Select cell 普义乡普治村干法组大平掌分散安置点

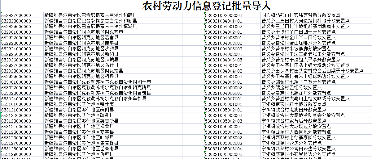point(316,60)
